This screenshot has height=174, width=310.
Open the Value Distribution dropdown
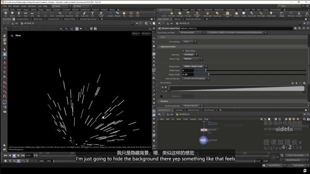tap(196, 78)
